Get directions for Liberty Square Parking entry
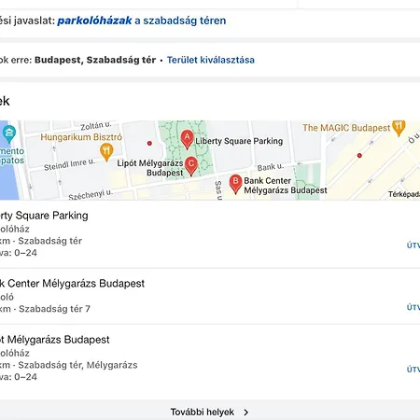The height and width of the screenshot is (420, 420). (413, 245)
